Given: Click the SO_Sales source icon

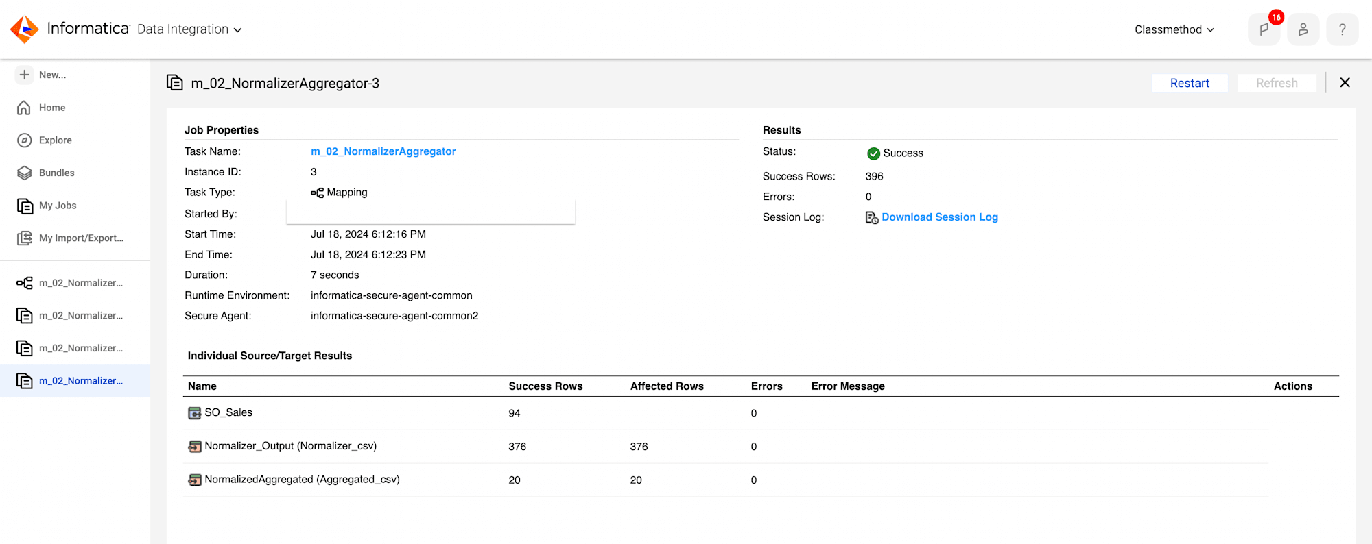Looking at the screenshot, I should click(x=195, y=413).
